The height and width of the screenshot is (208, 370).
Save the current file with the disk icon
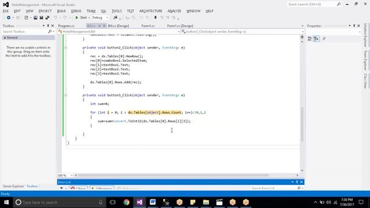41,18
